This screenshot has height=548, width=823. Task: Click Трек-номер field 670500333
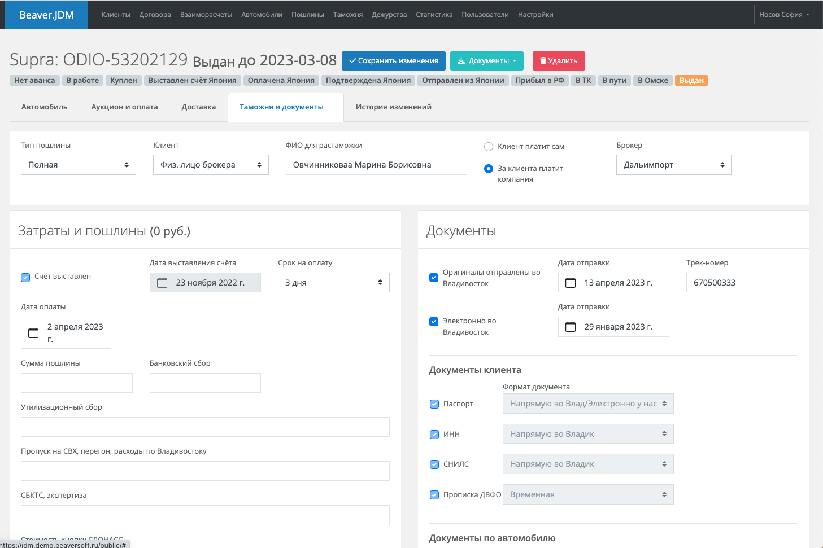pyautogui.click(x=742, y=283)
